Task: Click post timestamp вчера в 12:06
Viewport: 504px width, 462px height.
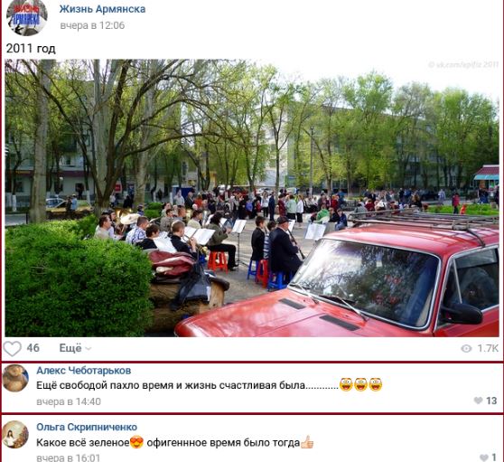Action: point(92,25)
